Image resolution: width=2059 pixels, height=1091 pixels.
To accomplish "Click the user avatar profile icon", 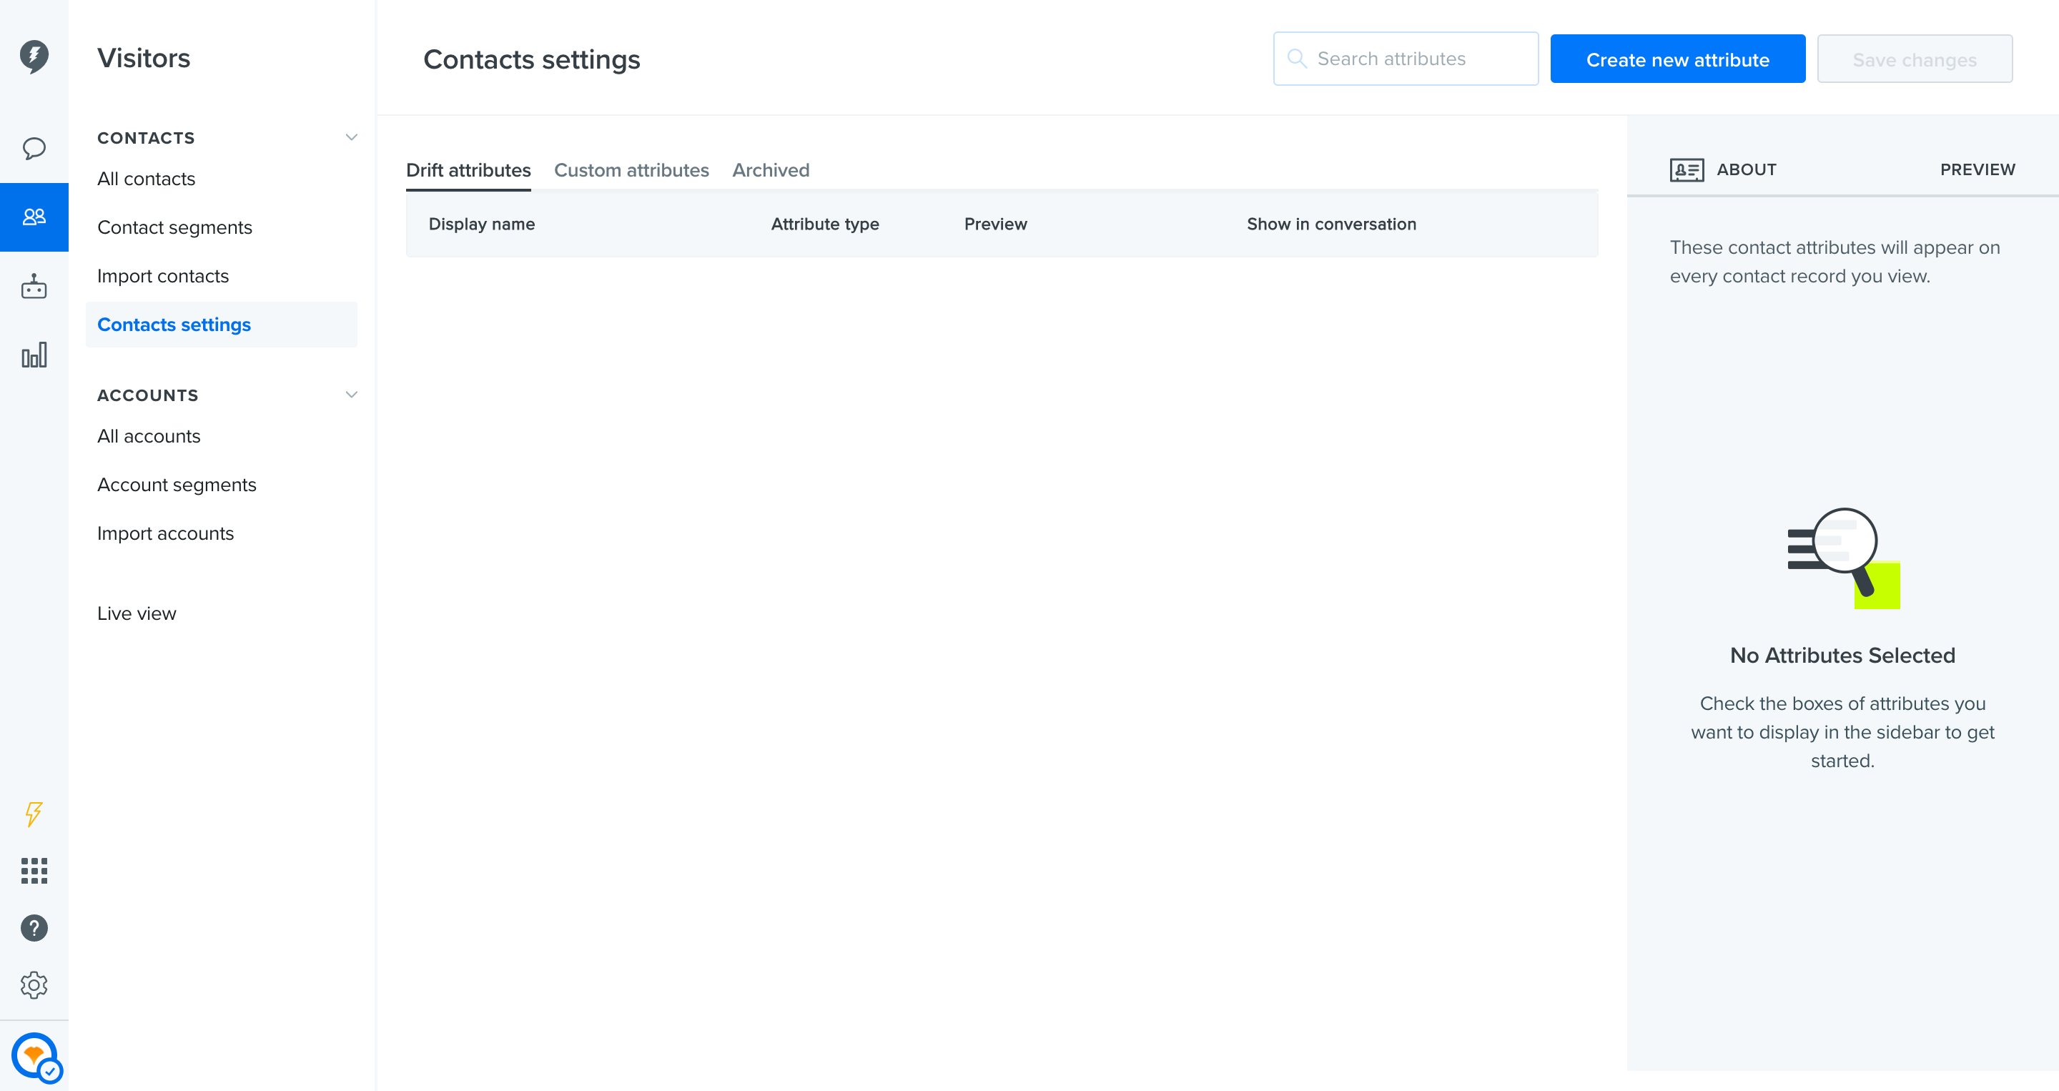I will (36, 1057).
